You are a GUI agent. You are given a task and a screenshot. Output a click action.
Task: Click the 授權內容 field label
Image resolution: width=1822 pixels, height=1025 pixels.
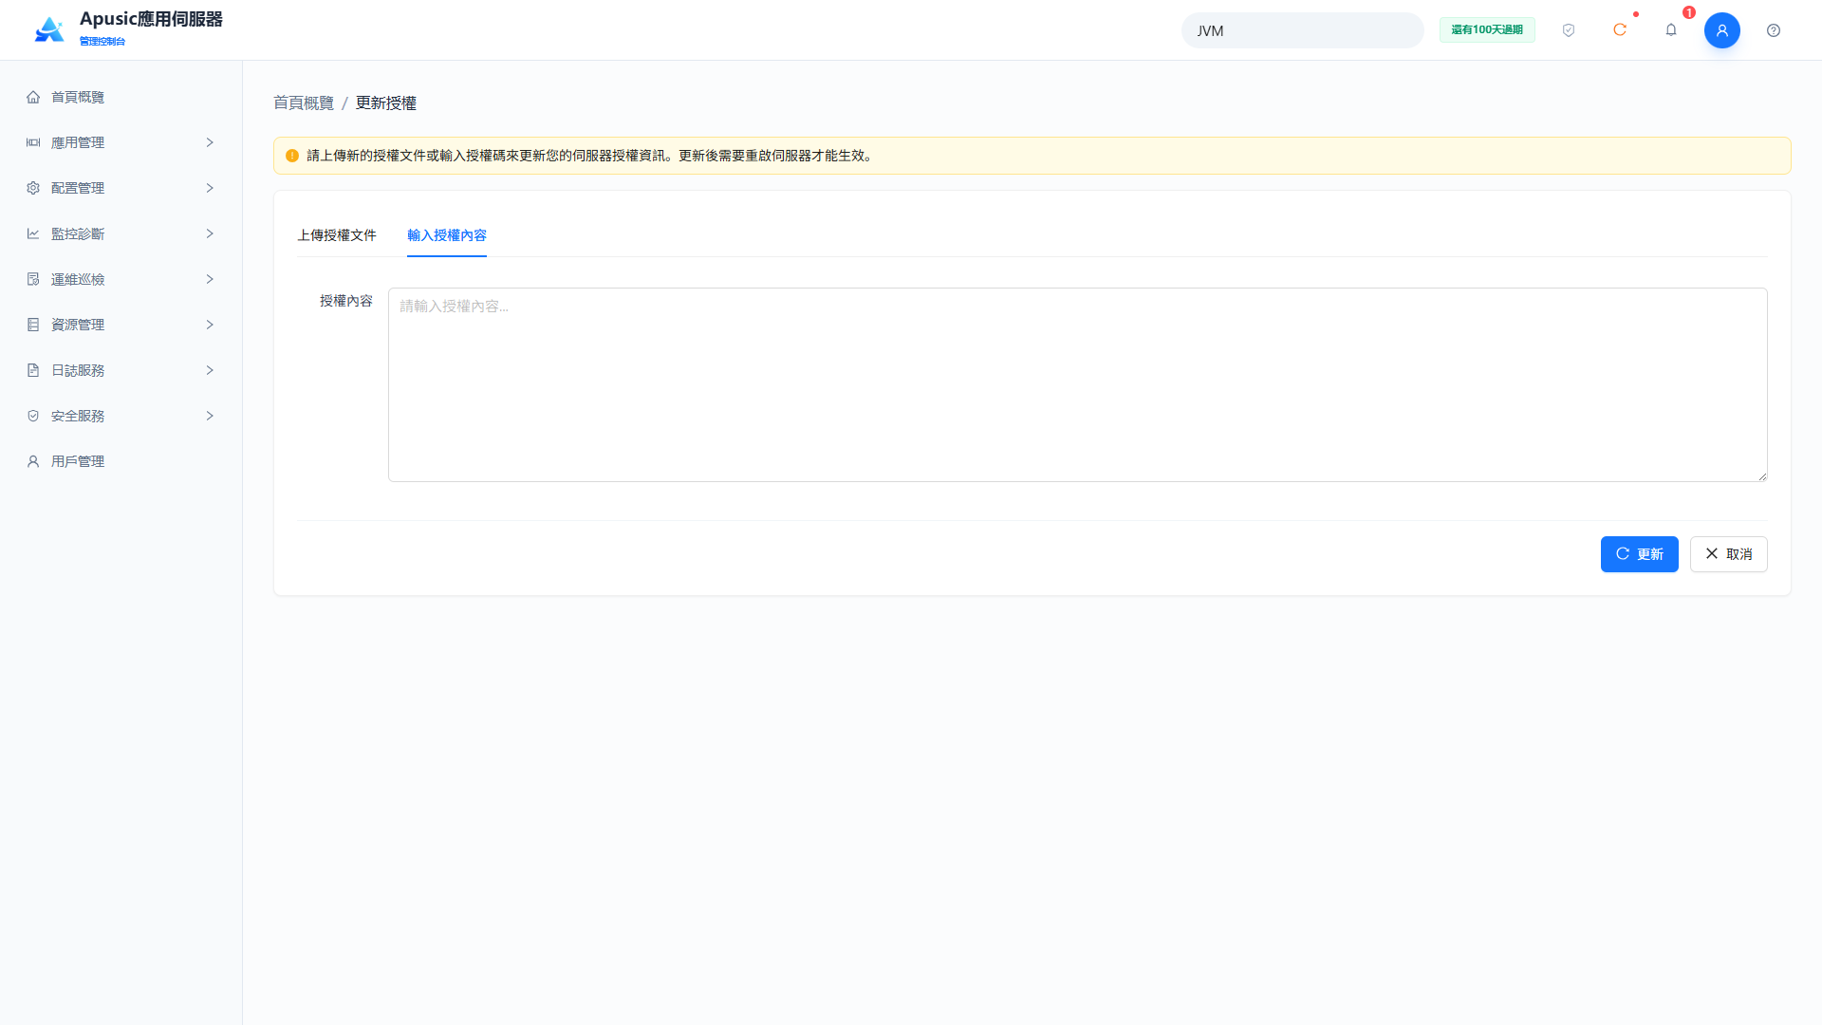(x=346, y=301)
